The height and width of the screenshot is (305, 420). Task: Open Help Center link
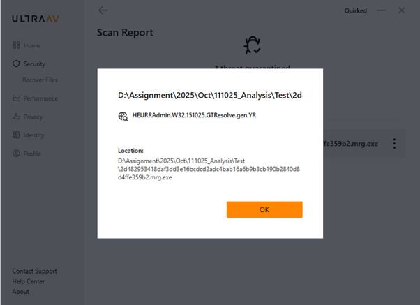(30, 281)
